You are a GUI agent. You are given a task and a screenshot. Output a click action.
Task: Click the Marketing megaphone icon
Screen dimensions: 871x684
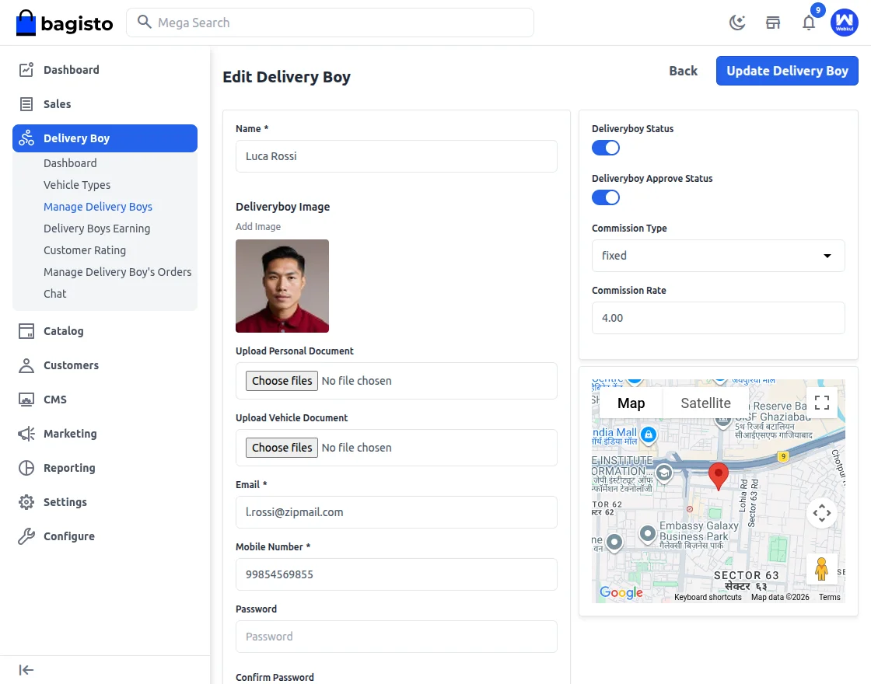point(24,433)
